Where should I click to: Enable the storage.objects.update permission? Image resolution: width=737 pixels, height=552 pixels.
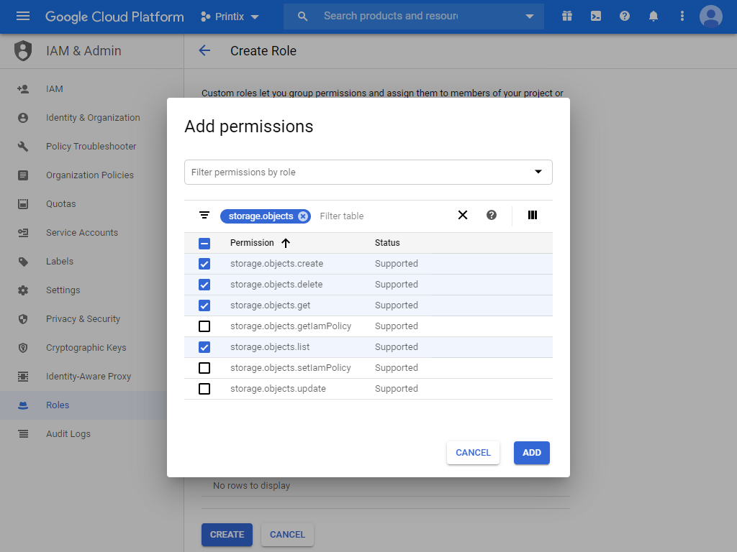204,388
